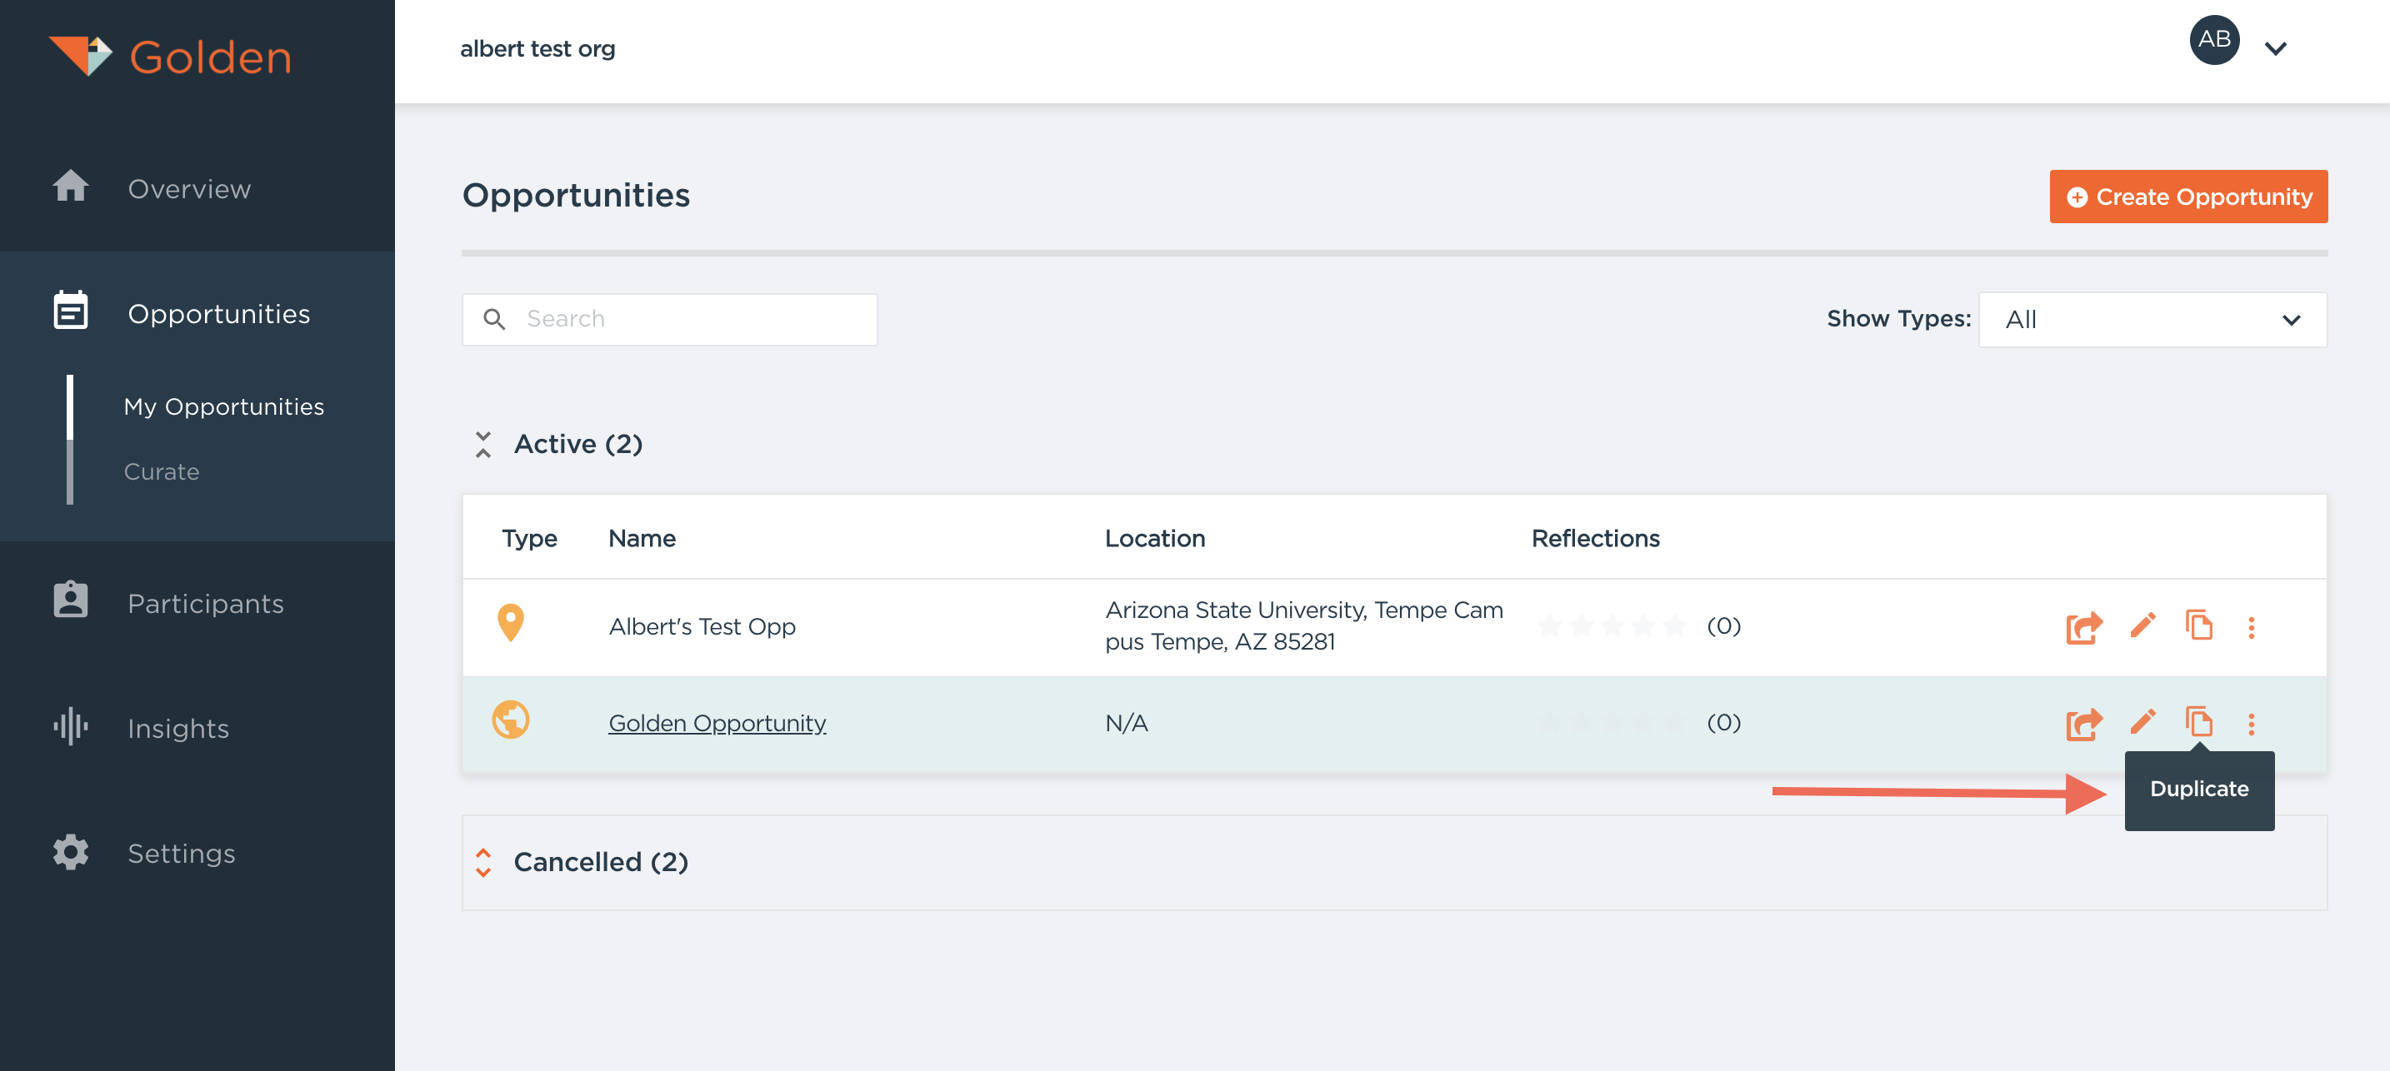This screenshot has height=1071, width=2390.
Task: Open three-dot menu for Albert's Test Opp
Action: tap(2251, 628)
